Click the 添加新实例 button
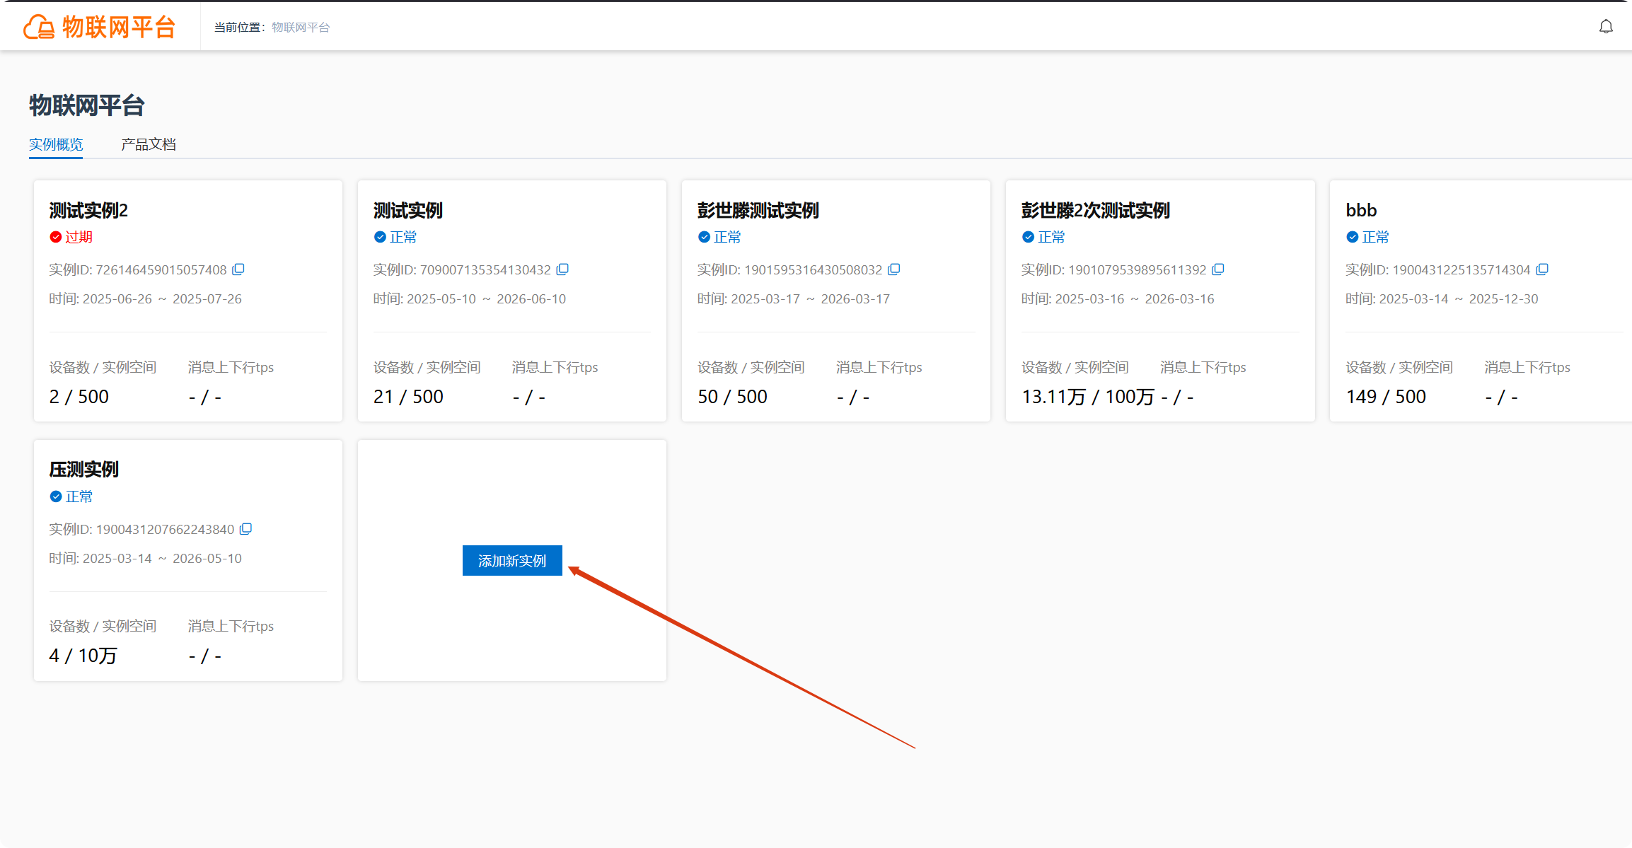 pyautogui.click(x=512, y=561)
